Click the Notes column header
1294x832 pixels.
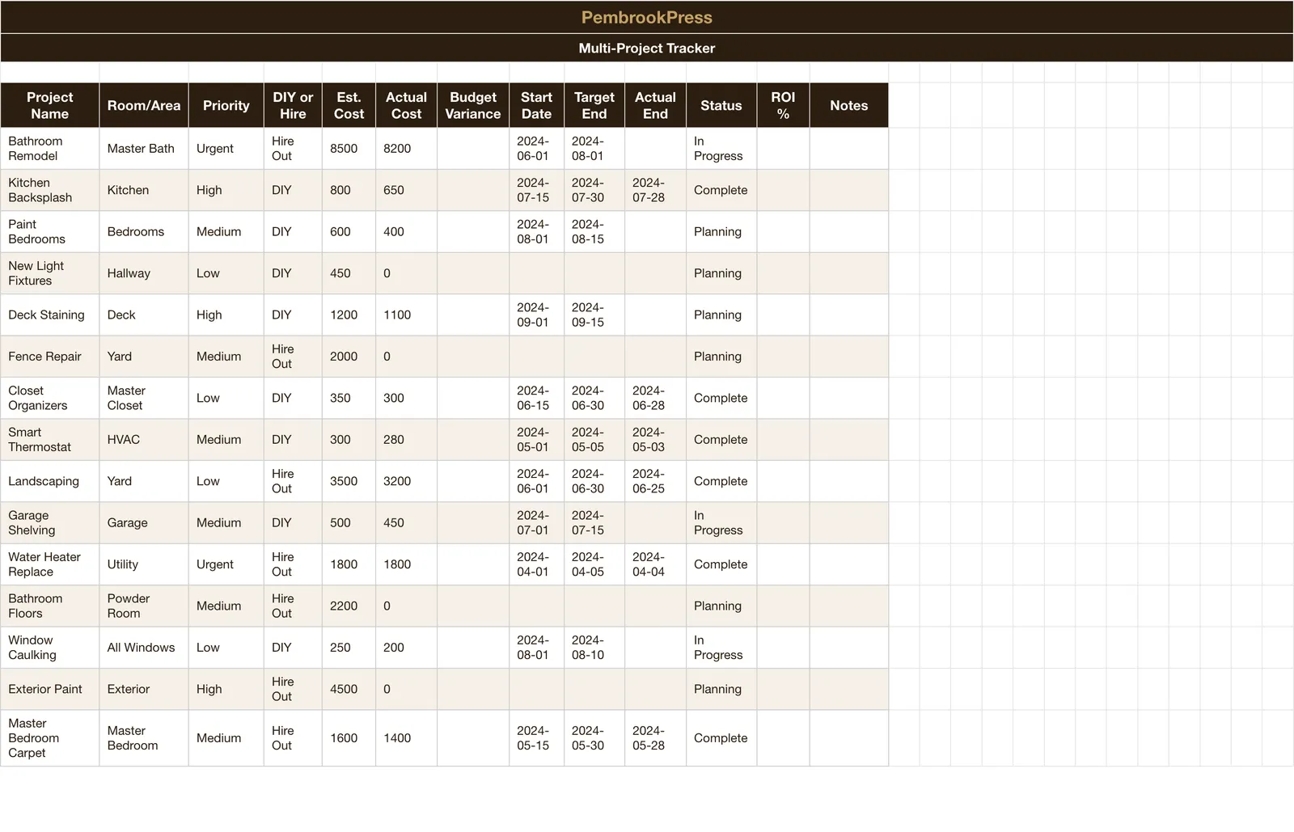(849, 105)
